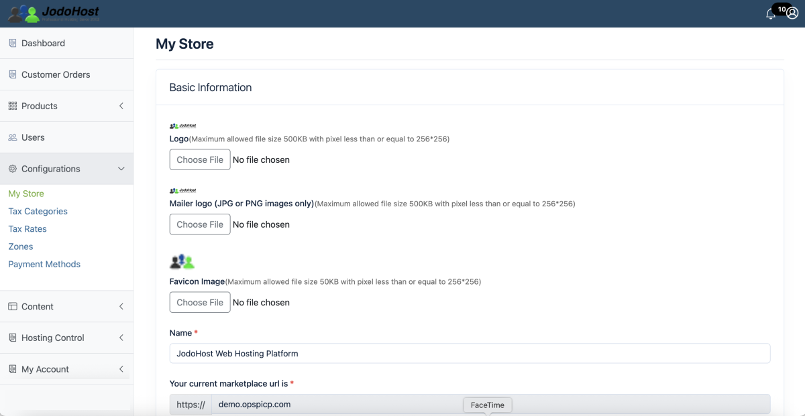The image size is (805, 416).
Task: Click the Logo preview thumbnail image
Action: click(182, 125)
